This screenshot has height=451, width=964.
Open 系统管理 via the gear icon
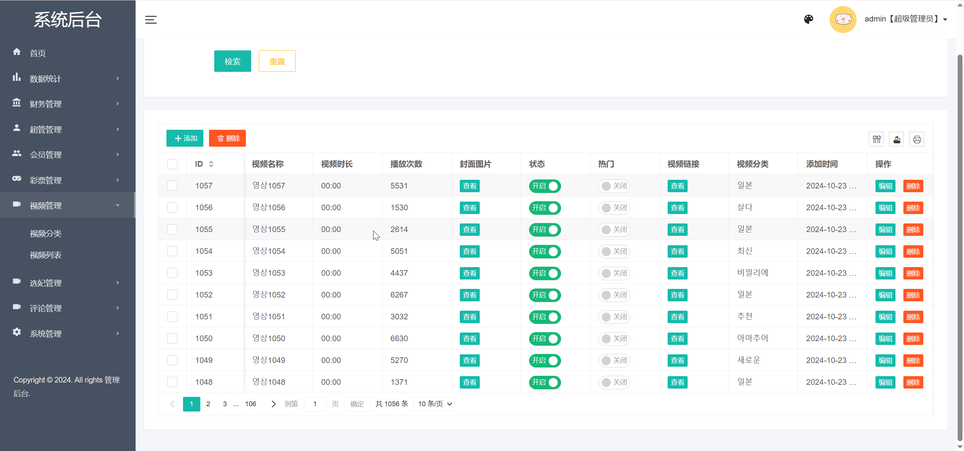coord(17,333)
